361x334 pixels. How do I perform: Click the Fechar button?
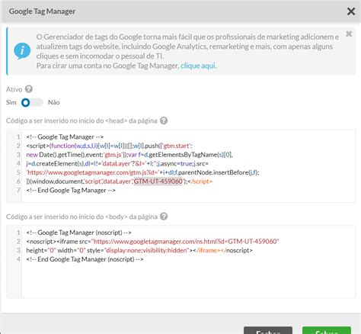pyautogui.click(x=268, y=330)
